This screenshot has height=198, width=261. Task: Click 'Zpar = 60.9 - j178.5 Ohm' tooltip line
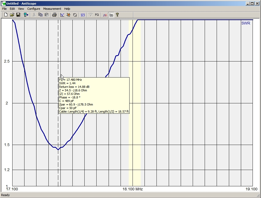(x=76, y=104)
